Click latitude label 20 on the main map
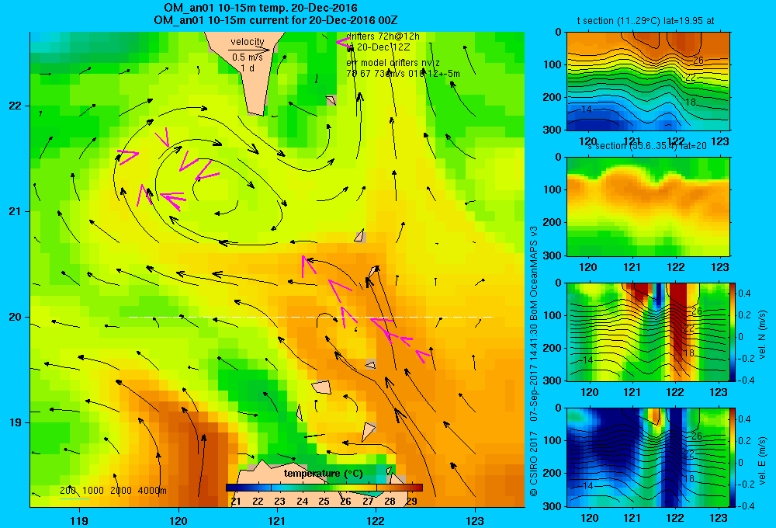 [x=15, y=317]
